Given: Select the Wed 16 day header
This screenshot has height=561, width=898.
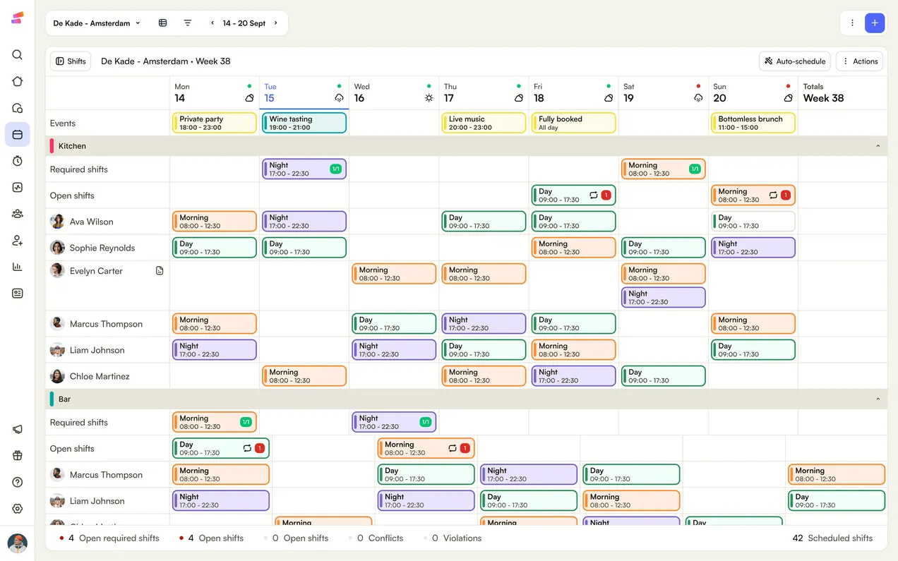Looking at the screenshot, I should [394, 92].
